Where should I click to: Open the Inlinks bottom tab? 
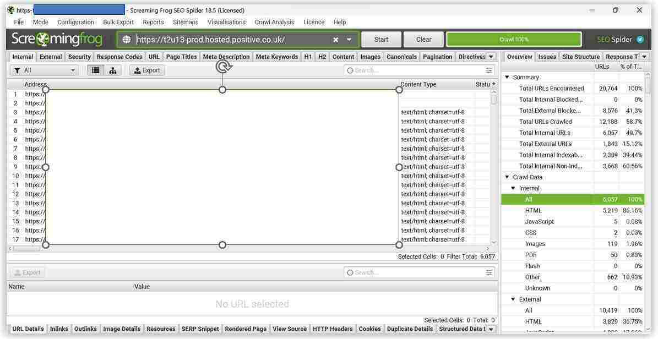tap(59, 329)
